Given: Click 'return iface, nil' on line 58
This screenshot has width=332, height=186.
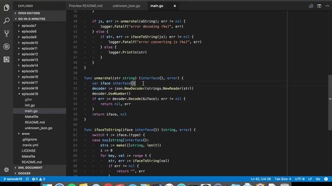Looking at the screenshot, I should (x=109, y=114).
